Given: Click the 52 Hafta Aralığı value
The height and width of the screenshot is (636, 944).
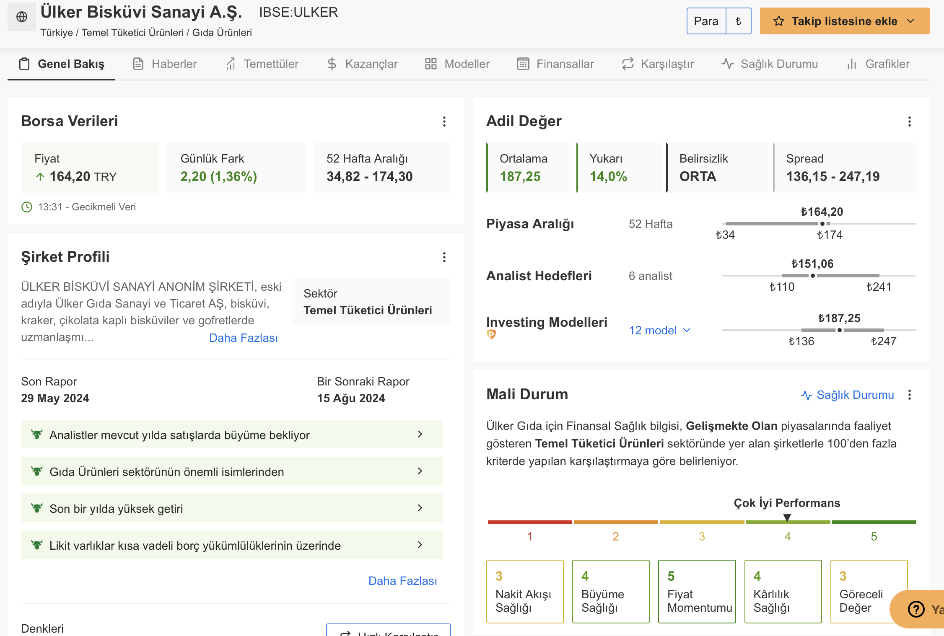Looking at the screenshot, I should click(370, 177).
